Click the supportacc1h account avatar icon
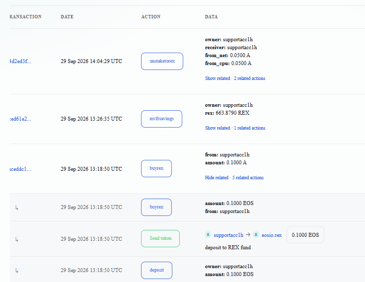 [208, 234]
